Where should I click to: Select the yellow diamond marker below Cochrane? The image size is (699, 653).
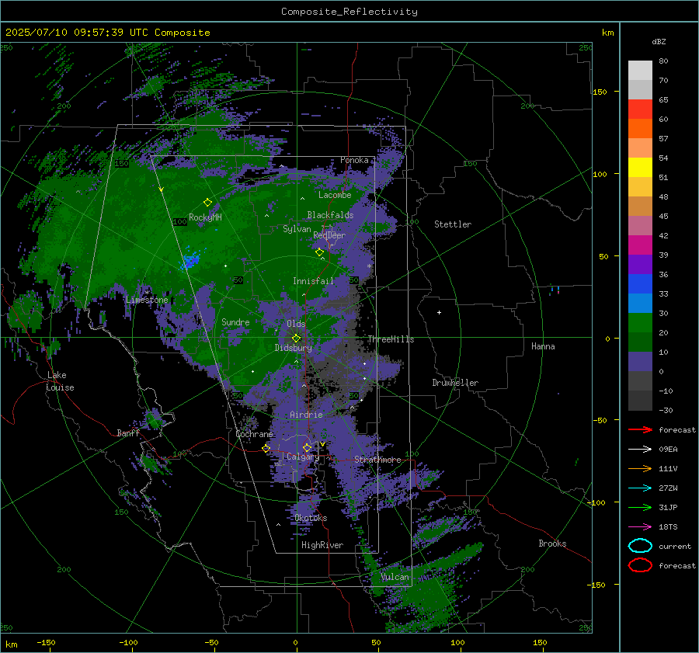266,449
